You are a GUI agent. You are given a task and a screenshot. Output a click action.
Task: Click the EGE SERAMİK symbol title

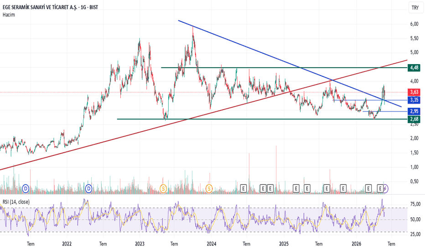pos(50,7)
